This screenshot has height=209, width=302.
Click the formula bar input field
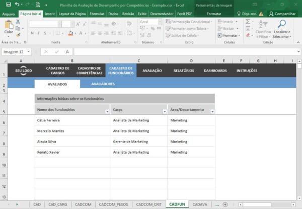click(185, 52)
